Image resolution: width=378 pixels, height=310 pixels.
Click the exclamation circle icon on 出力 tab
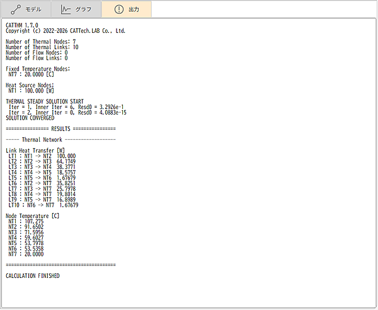[118, 9]
